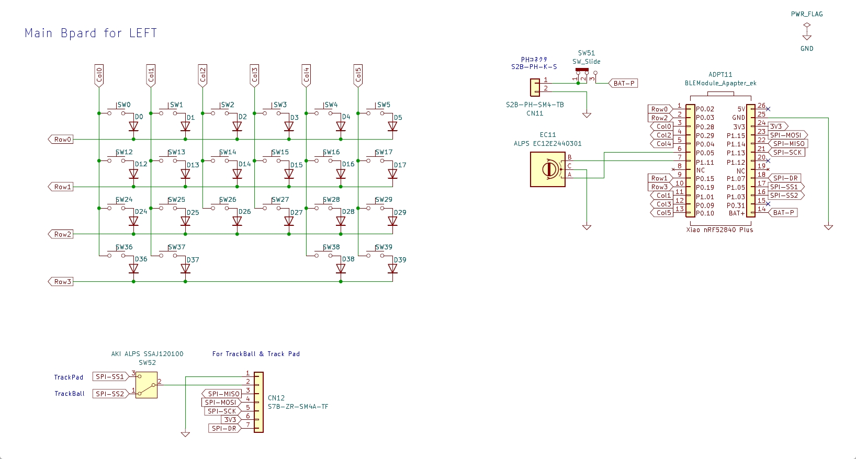Screen dimensions: 856x459
Task: Select the 3V3 label on ADPT11 pin 24
Action: point(778,127)
